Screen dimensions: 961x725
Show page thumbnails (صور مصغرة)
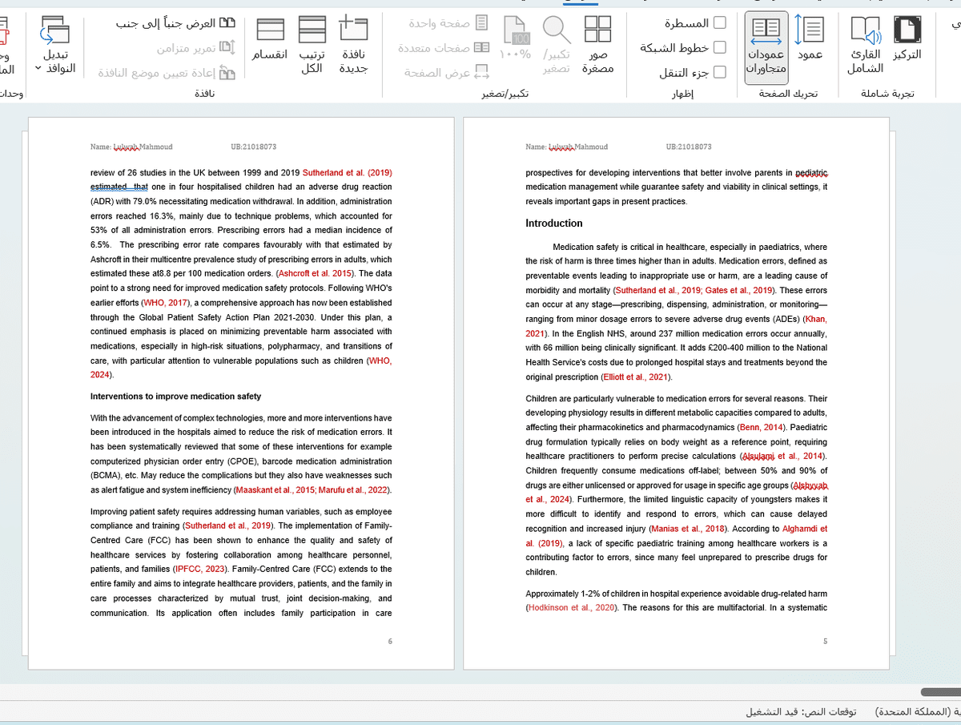(597, 46)
